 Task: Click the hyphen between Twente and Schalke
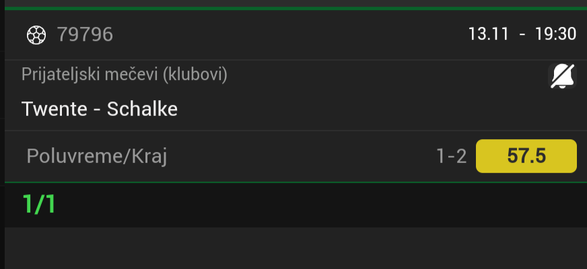click(x=95, y=109)
